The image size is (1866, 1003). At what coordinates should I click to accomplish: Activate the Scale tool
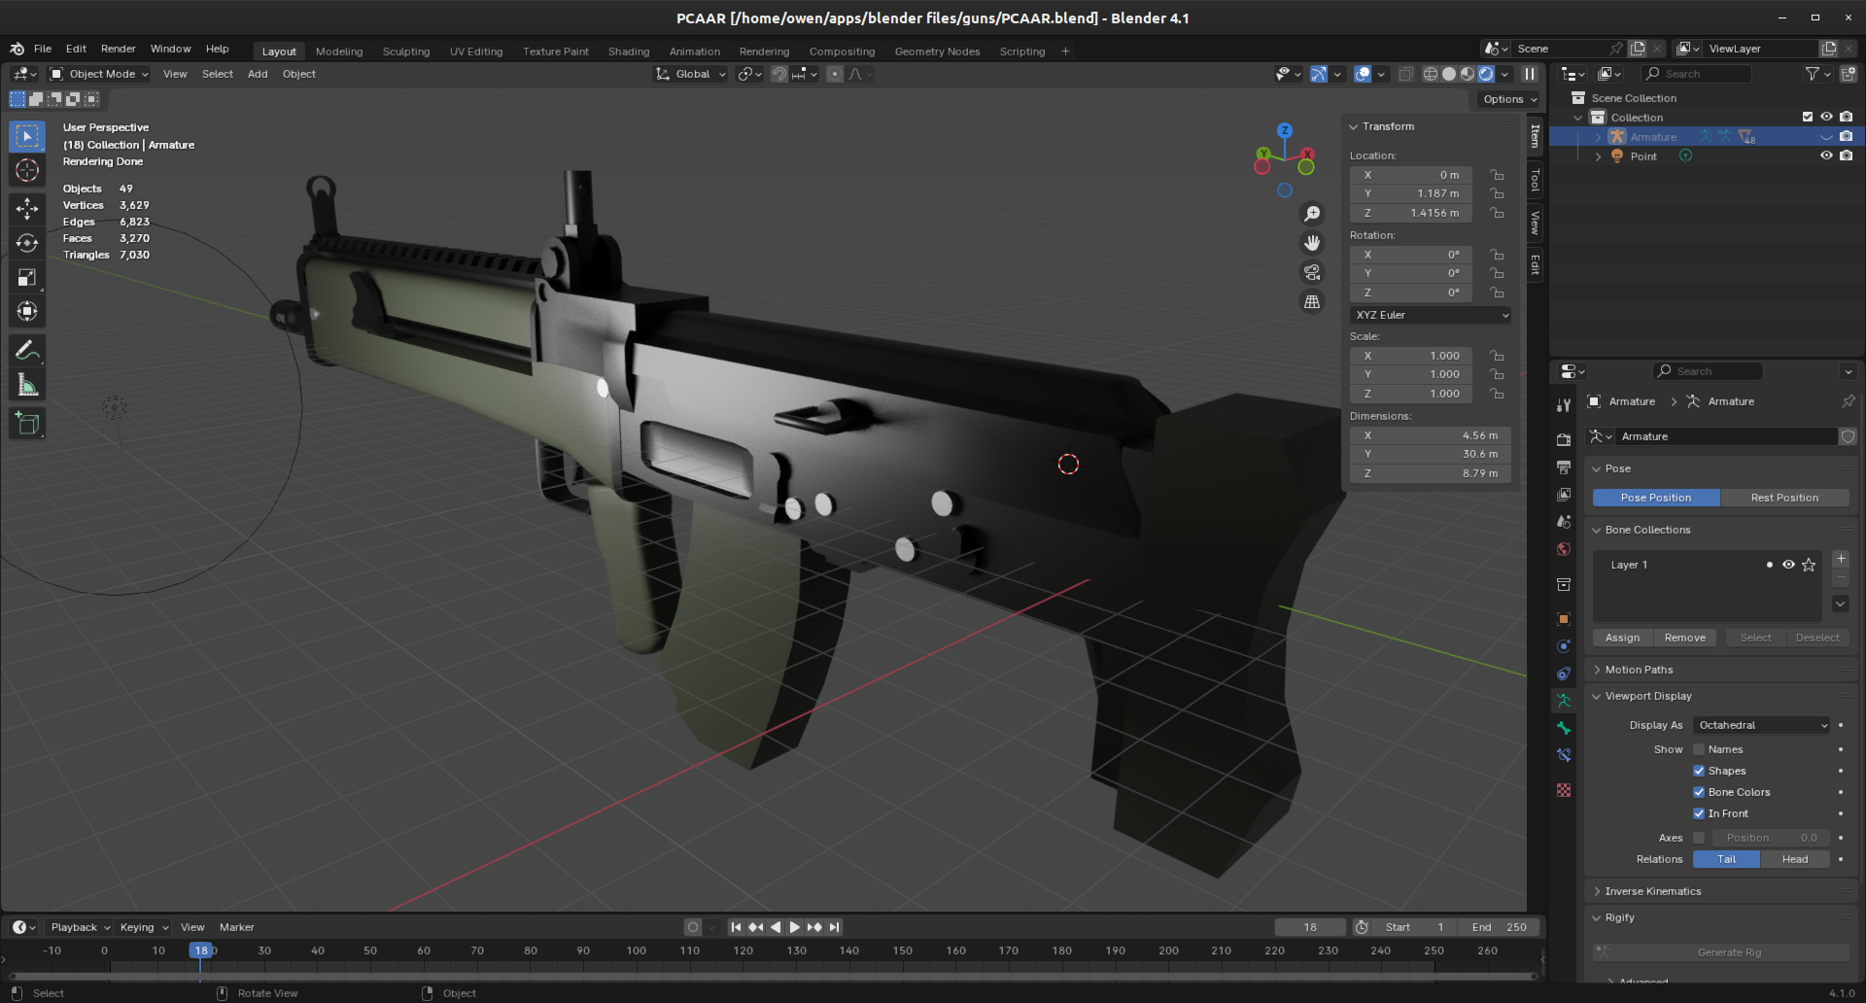[27, 278]
